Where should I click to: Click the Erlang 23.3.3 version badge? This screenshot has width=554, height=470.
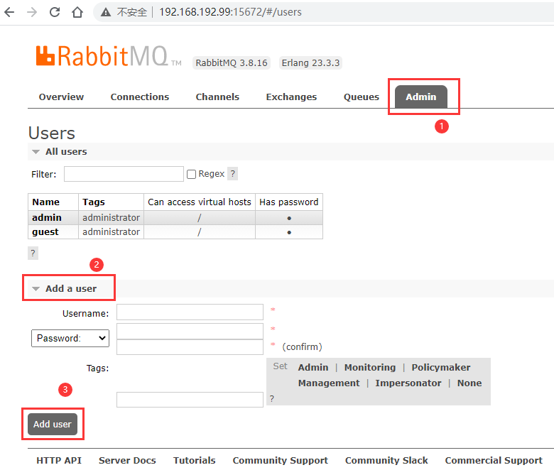pyautogui.click(x=310, y=63)
